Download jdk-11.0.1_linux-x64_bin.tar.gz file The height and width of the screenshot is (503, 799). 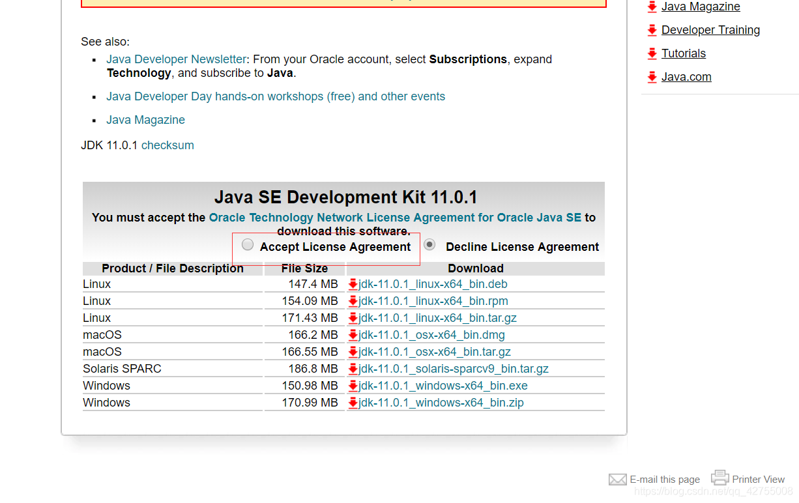[437, 318]
